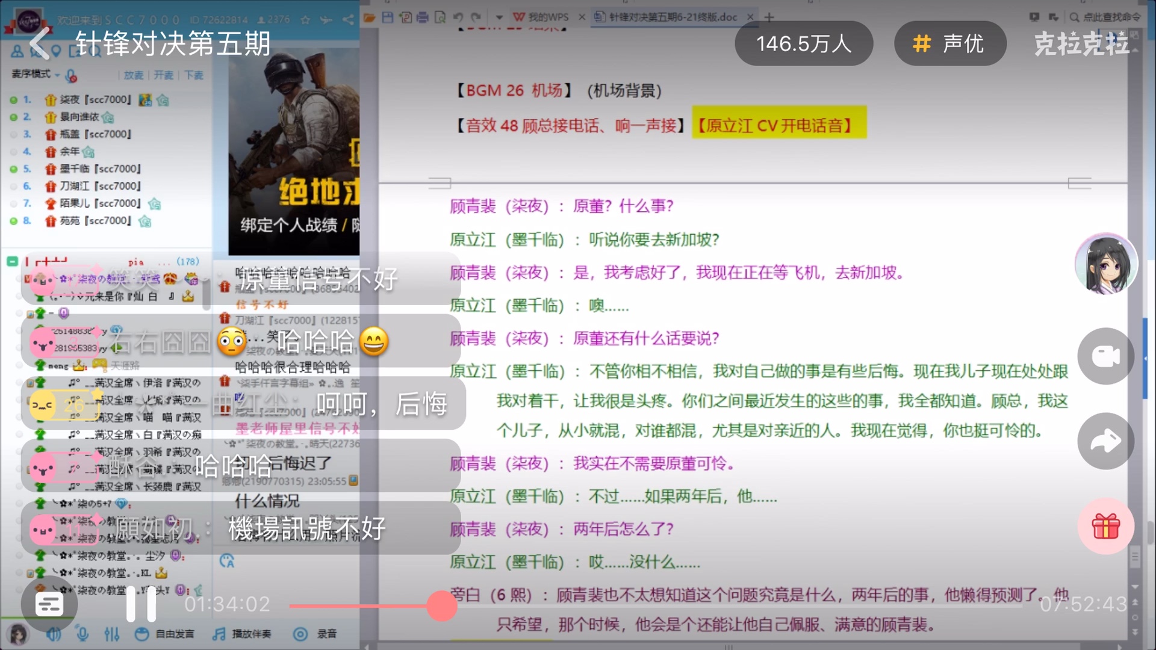Viewport: 1156px width, 650px height.
Task: Click the 下麦 link
Action: tap(193, 75)
